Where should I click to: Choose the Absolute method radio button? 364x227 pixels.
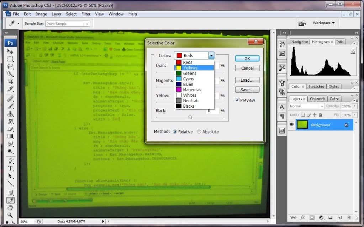click(199, 132)
